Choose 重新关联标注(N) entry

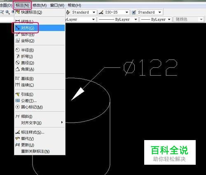click(40, 151)
